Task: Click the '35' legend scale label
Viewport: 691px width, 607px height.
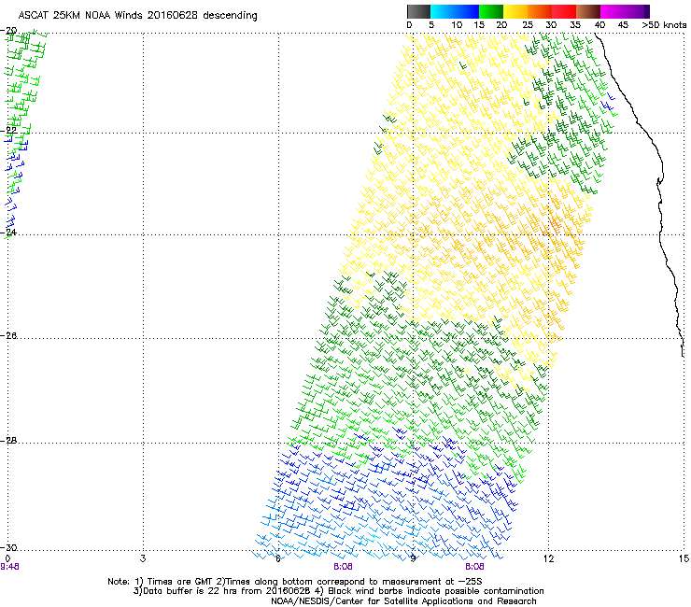Action: click(x=575, y=25)
